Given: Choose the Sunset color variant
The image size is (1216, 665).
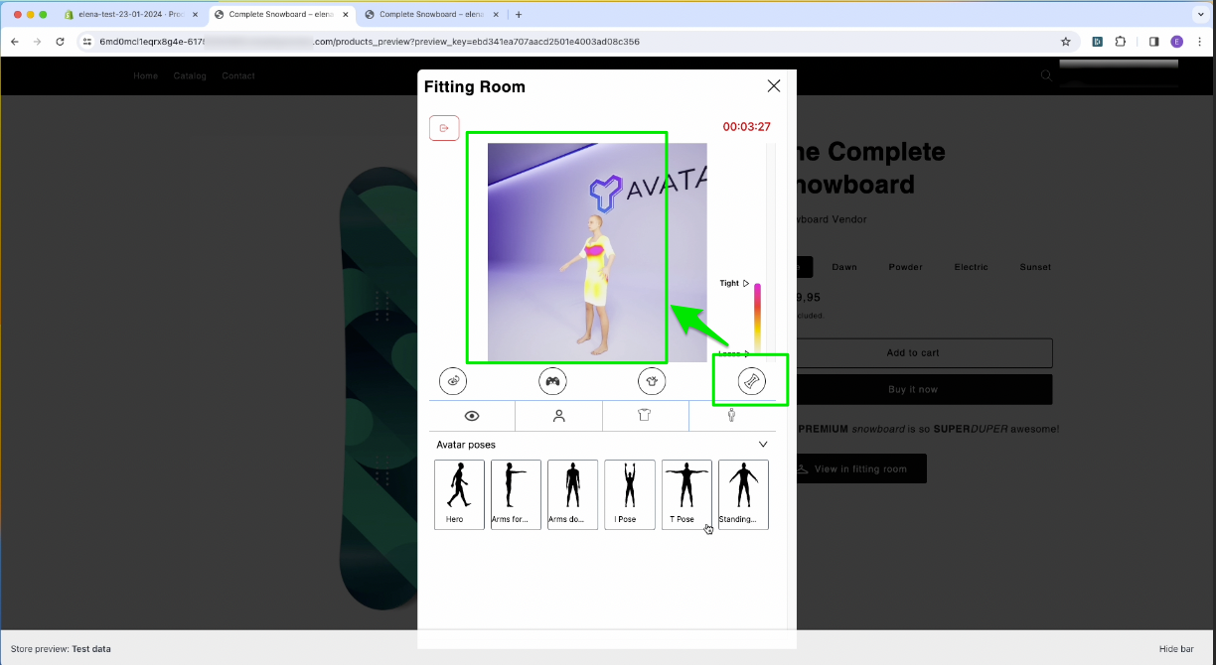Looking at the screenshot, I should pos(1035,267).
